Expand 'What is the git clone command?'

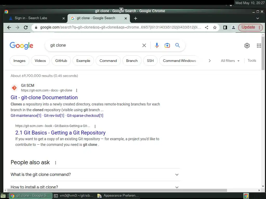coord(95,174)
